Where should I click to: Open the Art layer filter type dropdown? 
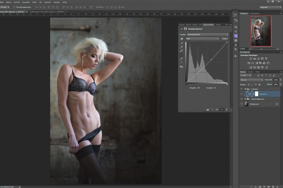coord(246,76)
